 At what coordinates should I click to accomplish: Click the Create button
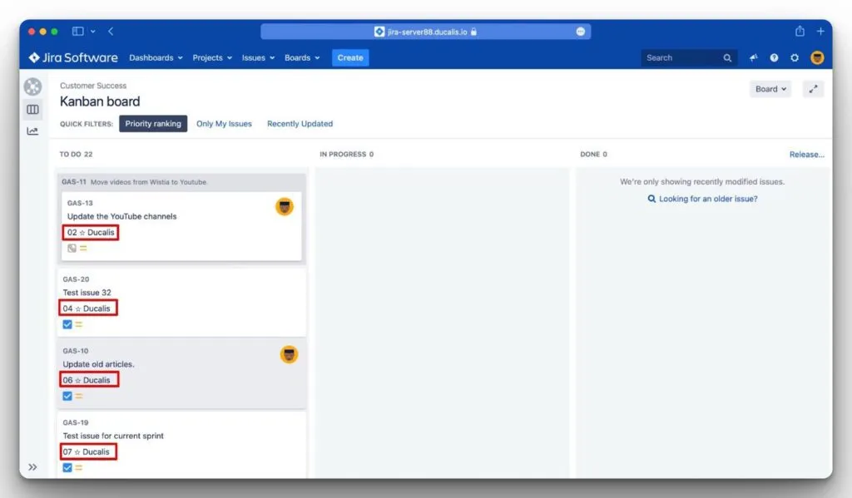tap(349, 57)
